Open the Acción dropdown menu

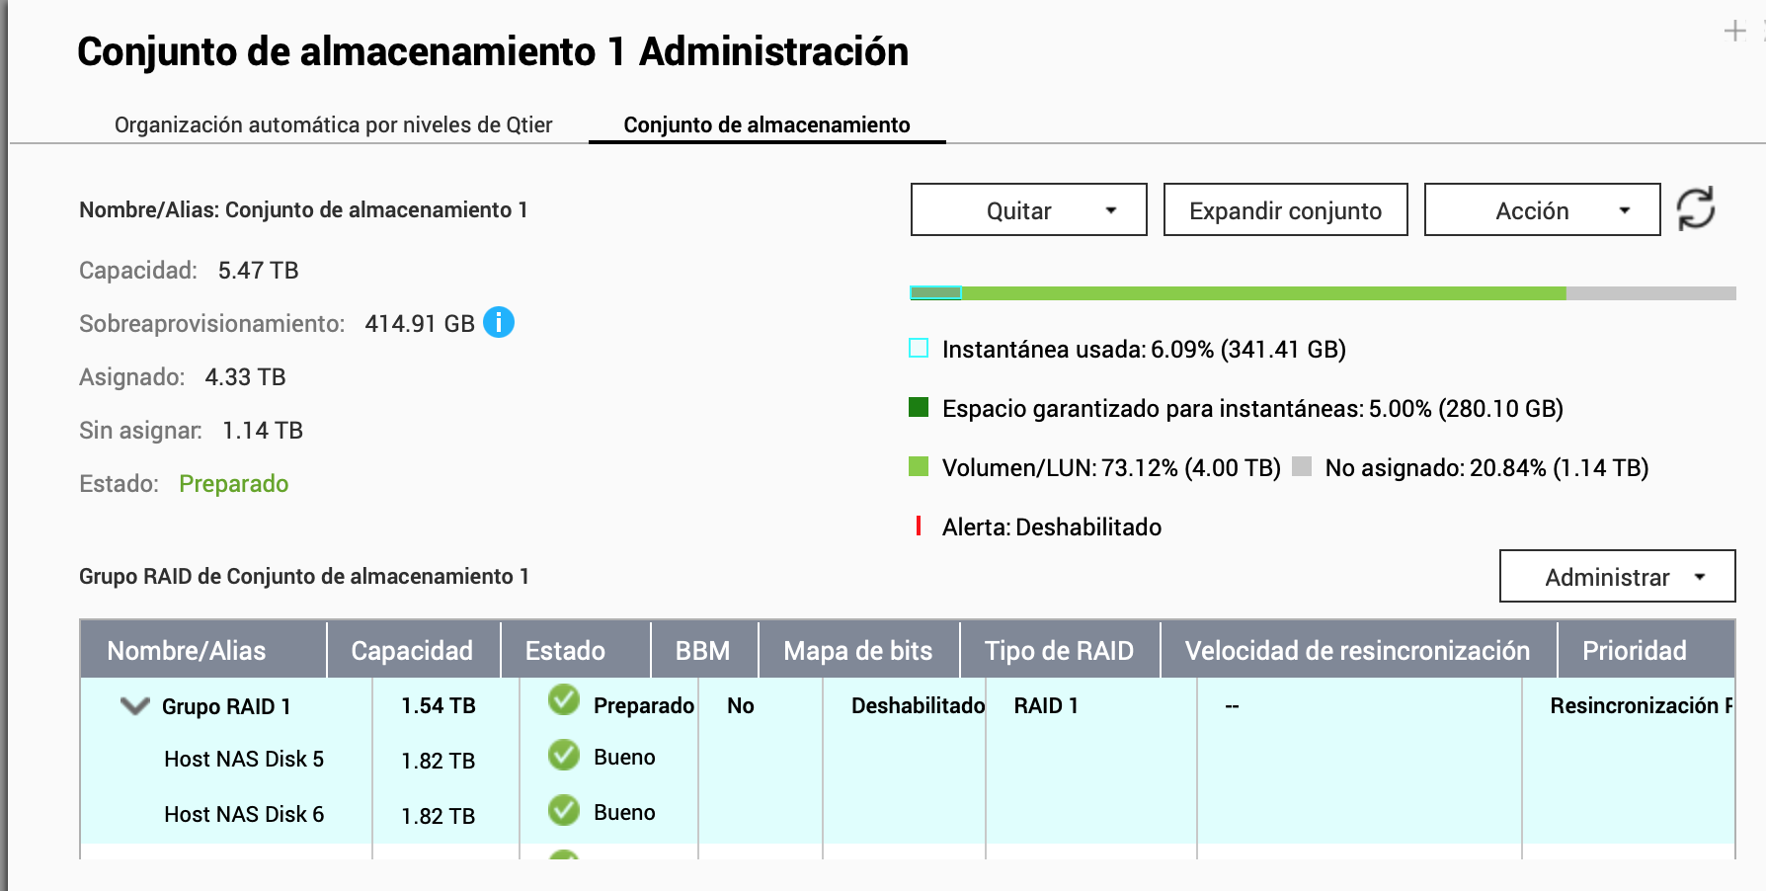[x=1541, y=209]
